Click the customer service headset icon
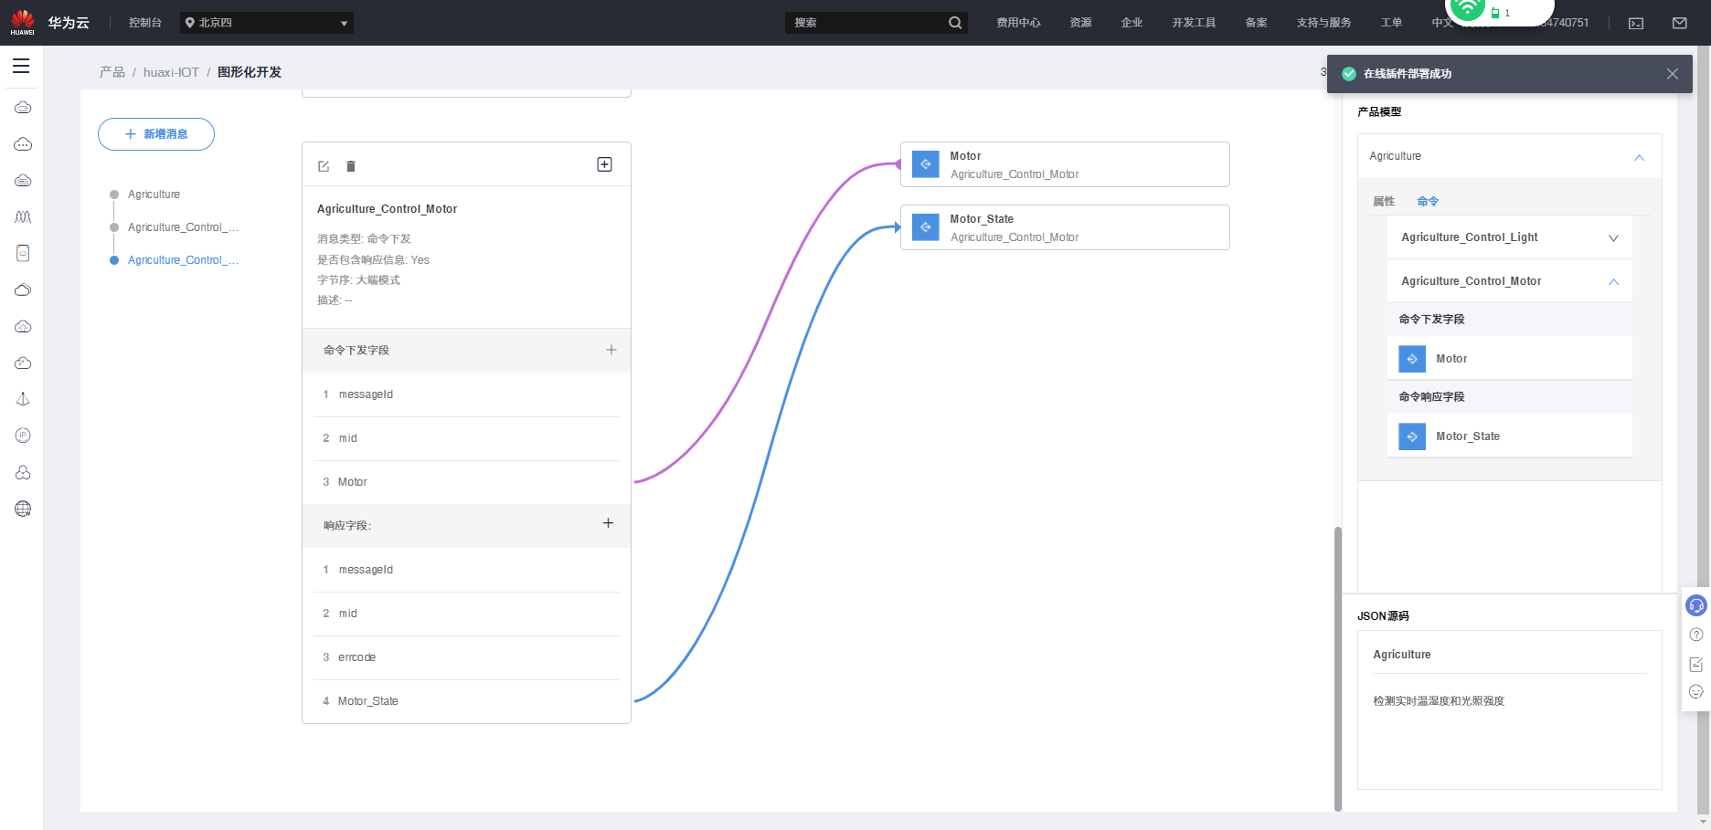1711x830 pixels. click(x=1696, y=605)
